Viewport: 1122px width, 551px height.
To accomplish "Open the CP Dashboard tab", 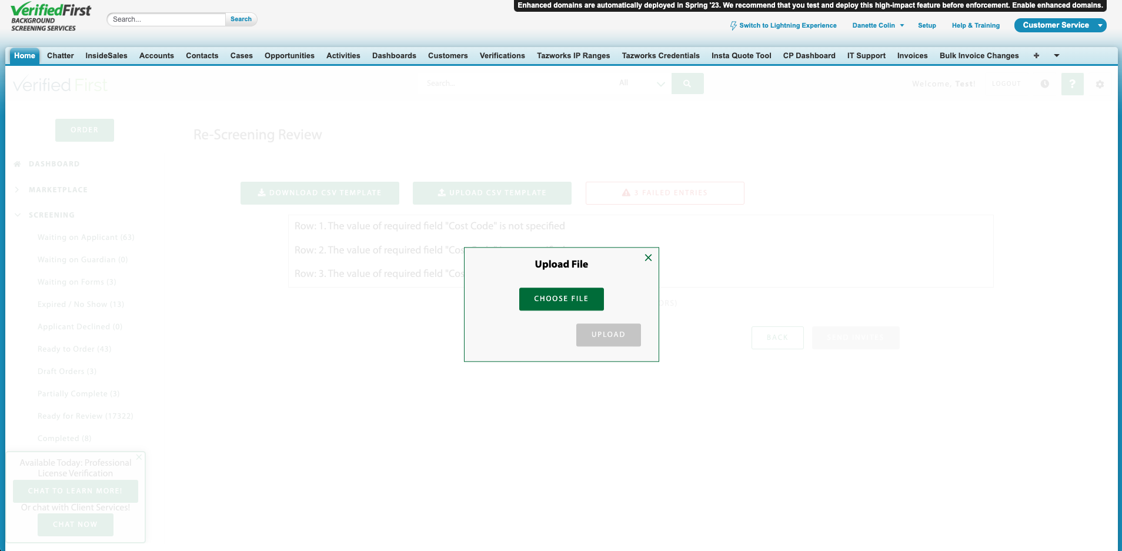I will tap(809, 56).
